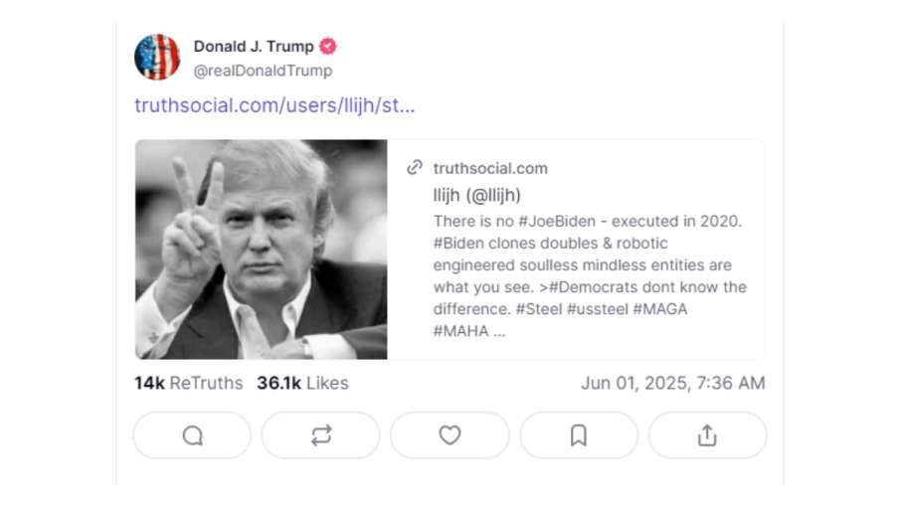900x506 pixels.
Task: View the 36.1k Likes list
Action: pos(302,383)
